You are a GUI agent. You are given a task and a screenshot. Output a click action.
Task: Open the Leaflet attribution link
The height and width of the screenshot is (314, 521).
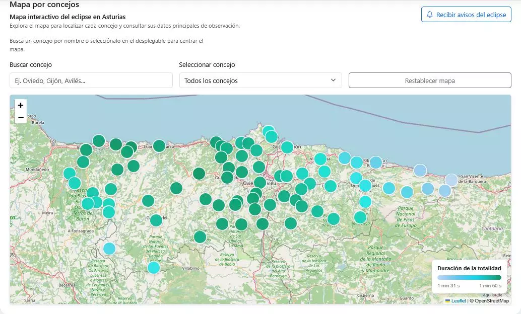click(459, 301)
